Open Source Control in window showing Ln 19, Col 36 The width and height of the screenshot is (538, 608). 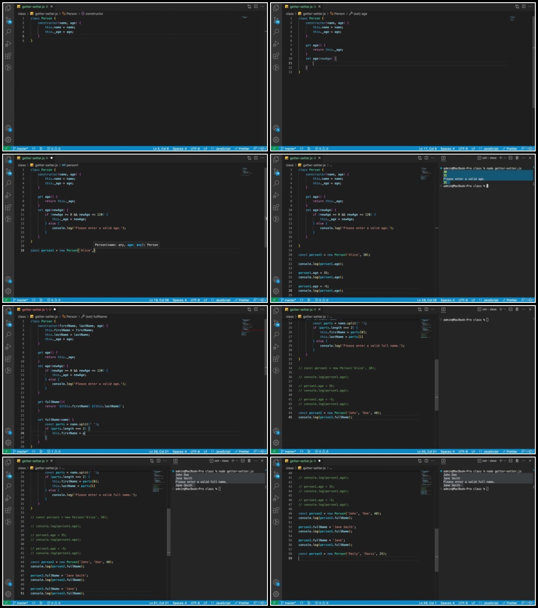8,171
